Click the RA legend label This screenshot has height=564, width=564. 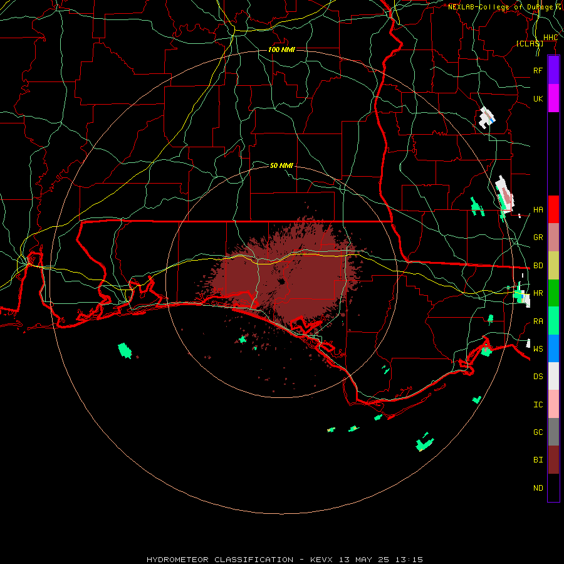point(538,321)
